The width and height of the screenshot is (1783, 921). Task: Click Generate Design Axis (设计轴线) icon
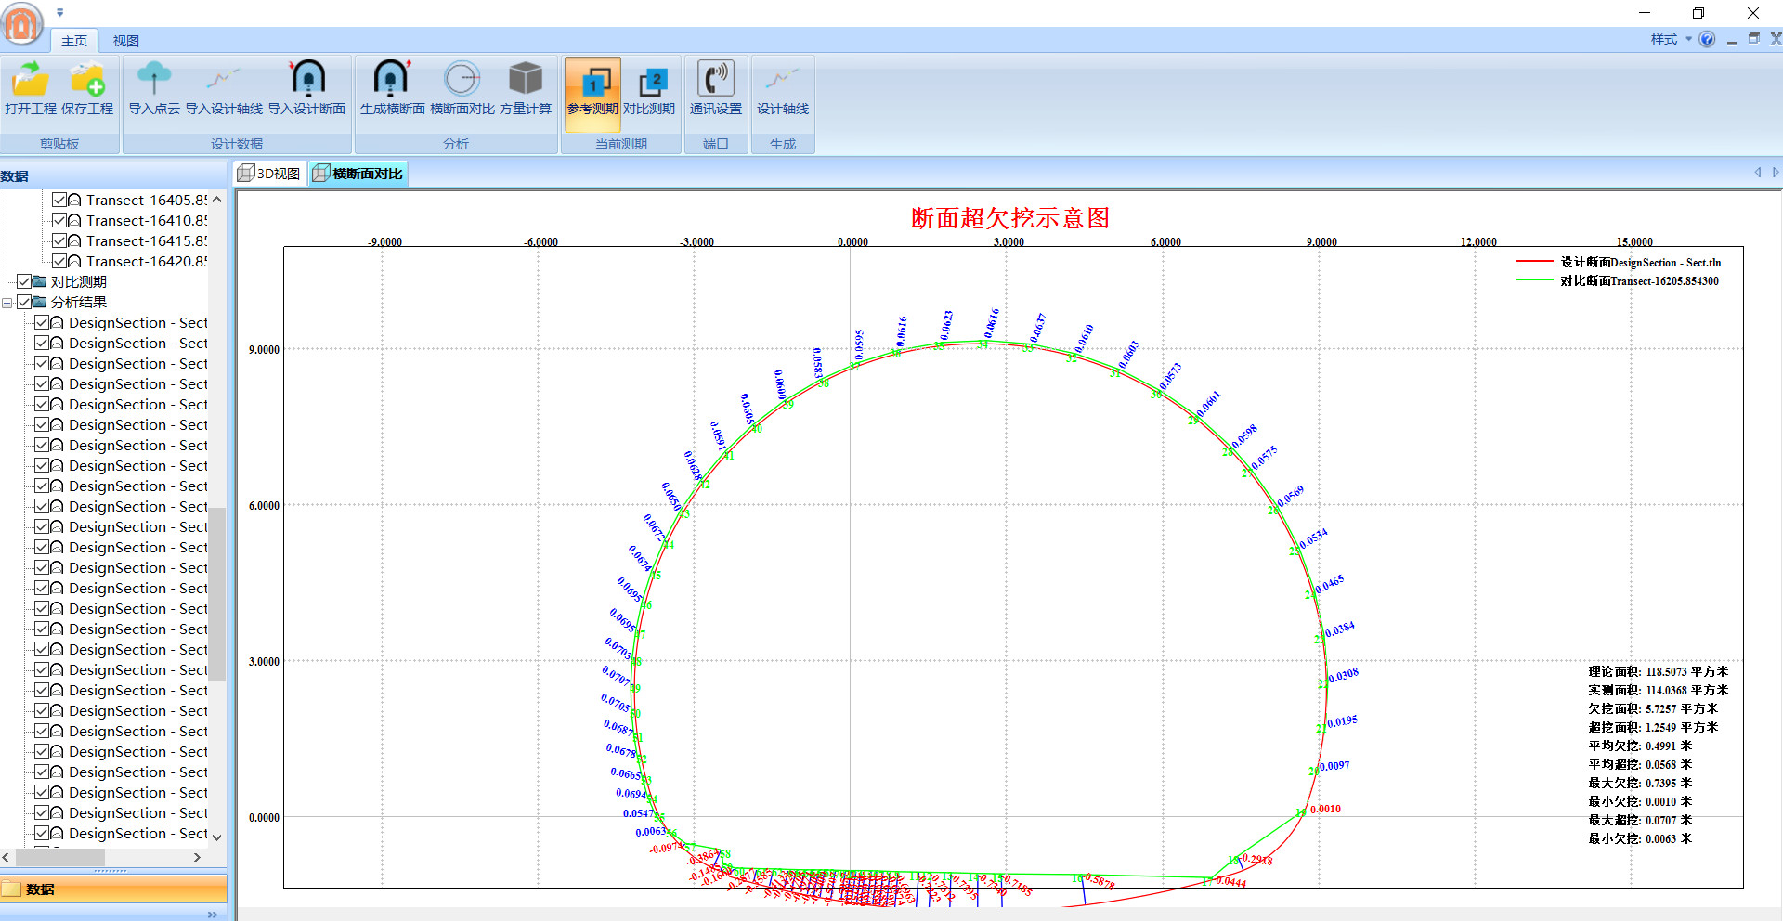click(x=783, y=80)
